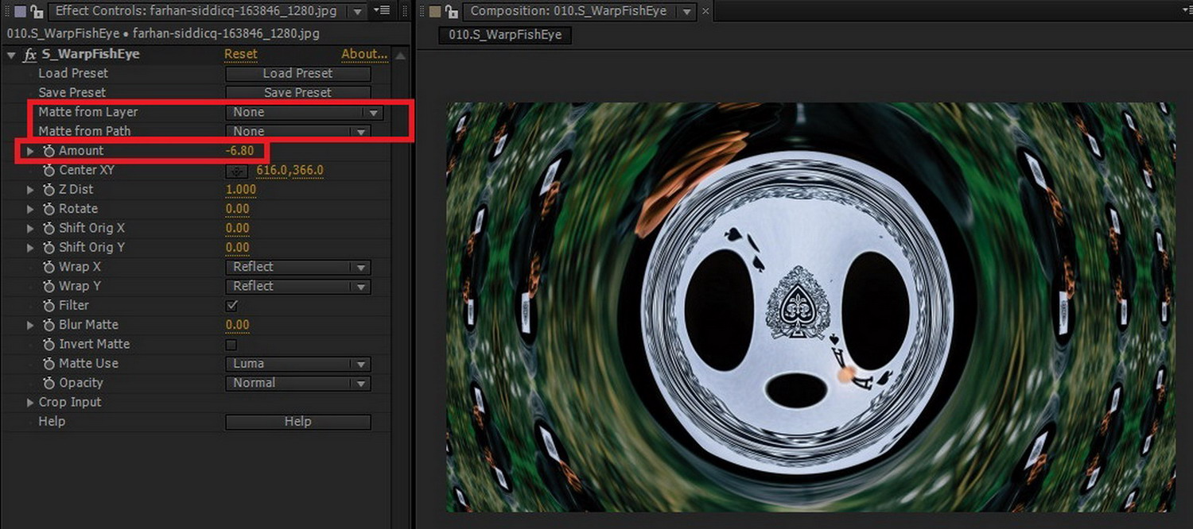Expand the Amount property triangle
The image size is (1193, 529).
coord(30,151)
